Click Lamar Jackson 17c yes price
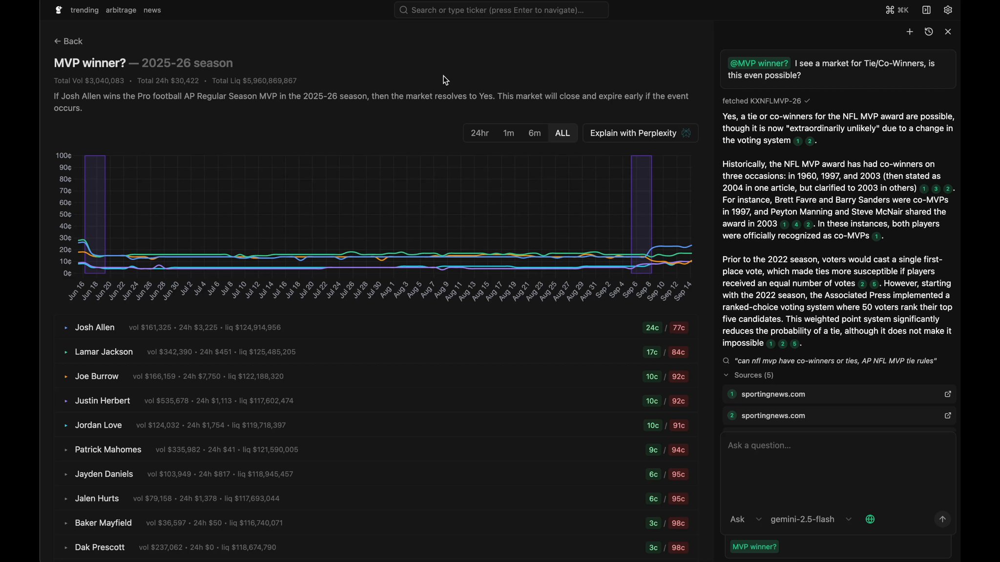The image size is (1000, 562). tap(652, 352)
